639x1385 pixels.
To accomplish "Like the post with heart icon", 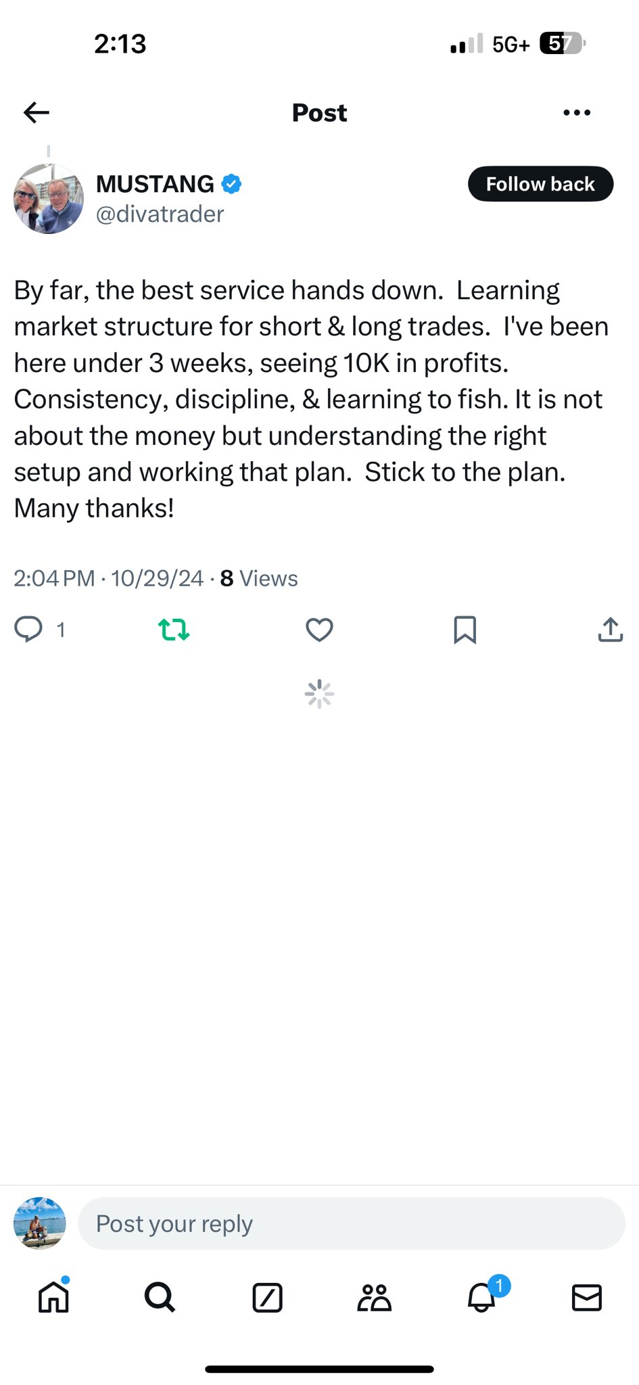I will click(319, 630).
